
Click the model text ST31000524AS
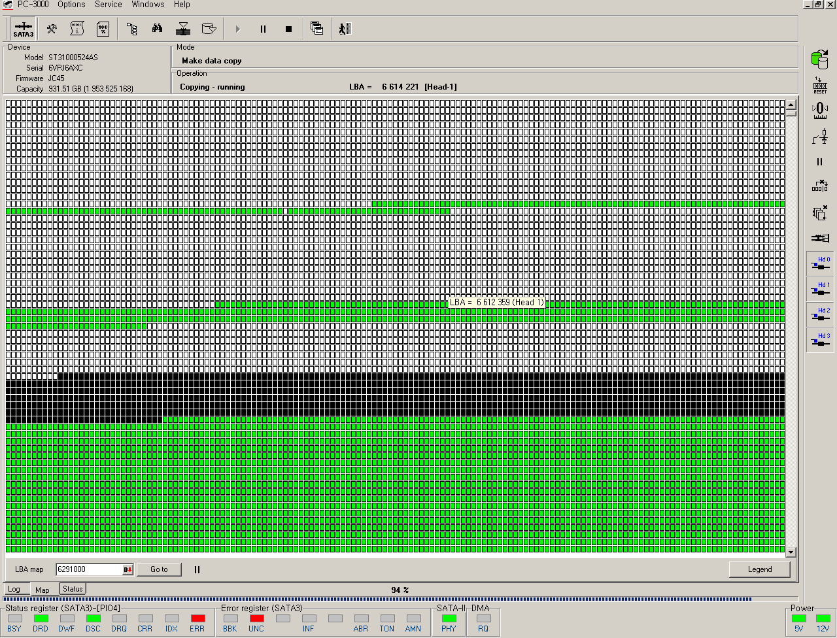[x=73, y=58]
